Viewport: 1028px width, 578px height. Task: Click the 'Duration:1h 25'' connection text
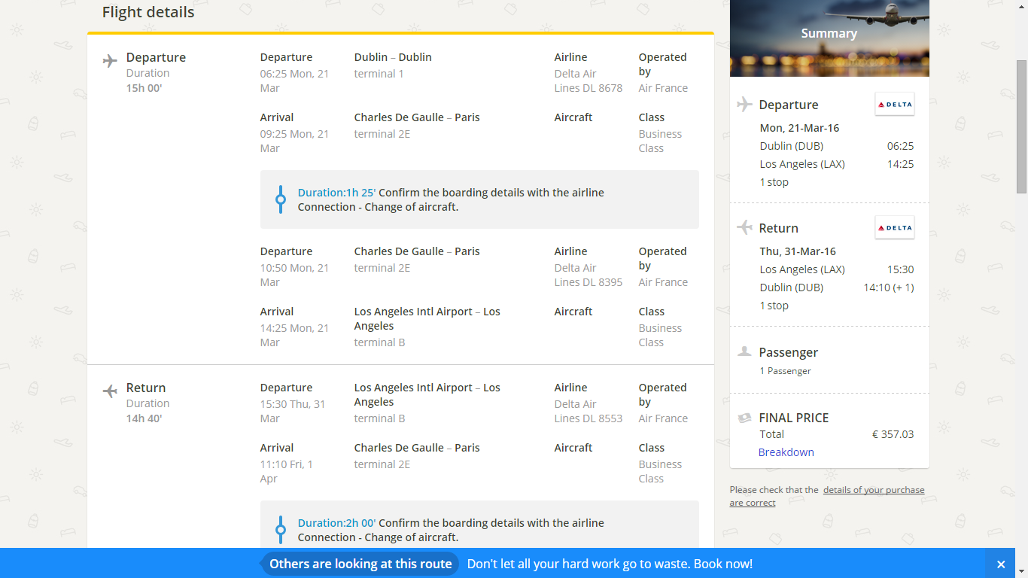[x=336, y=193]
